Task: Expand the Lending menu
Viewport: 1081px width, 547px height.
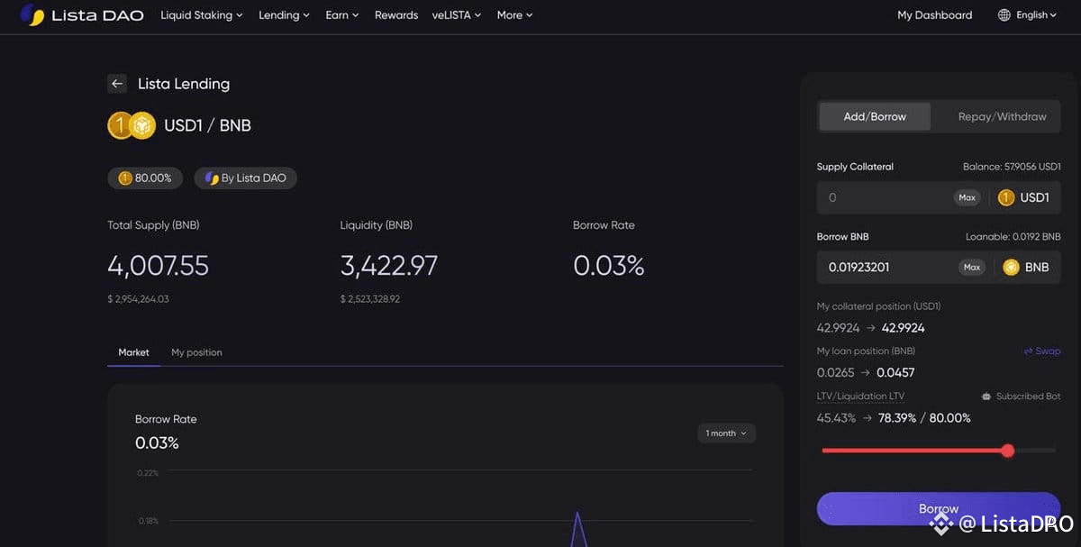Action: pos(284,15)
